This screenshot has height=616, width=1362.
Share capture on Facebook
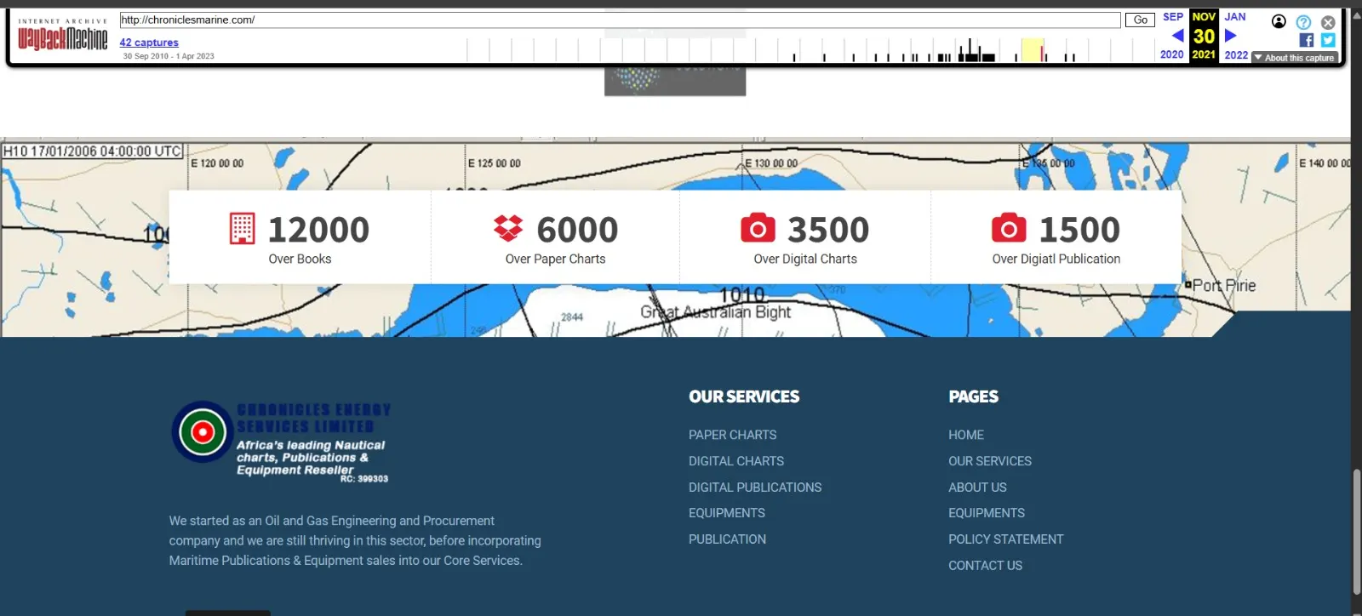[1307, 40]
